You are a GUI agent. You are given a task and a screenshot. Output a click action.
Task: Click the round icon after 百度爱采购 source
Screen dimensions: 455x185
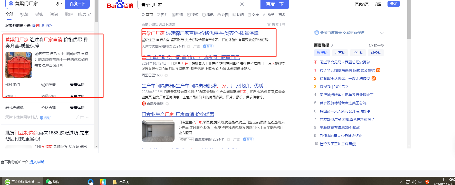point(167,104)
